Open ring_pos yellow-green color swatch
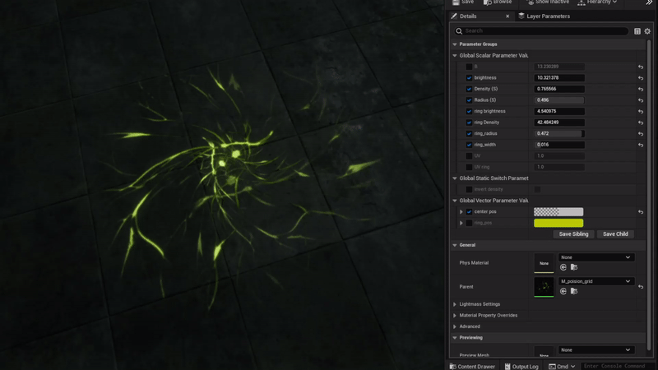 (x=558, y=223)
